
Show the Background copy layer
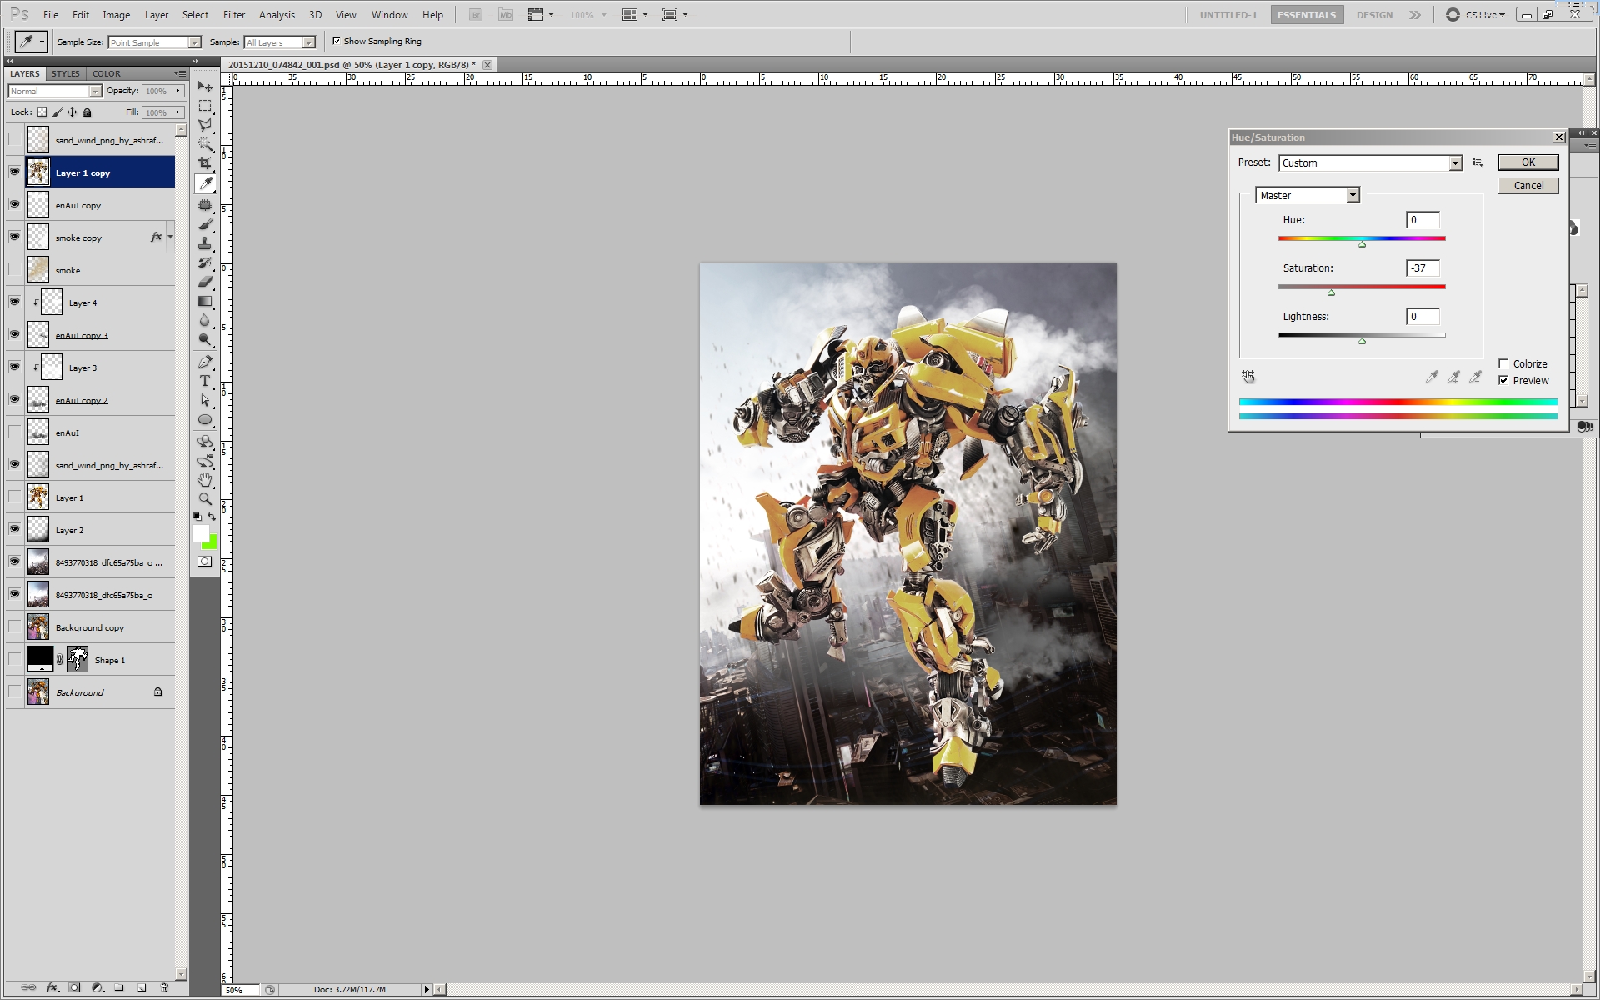tap(14, 627)
